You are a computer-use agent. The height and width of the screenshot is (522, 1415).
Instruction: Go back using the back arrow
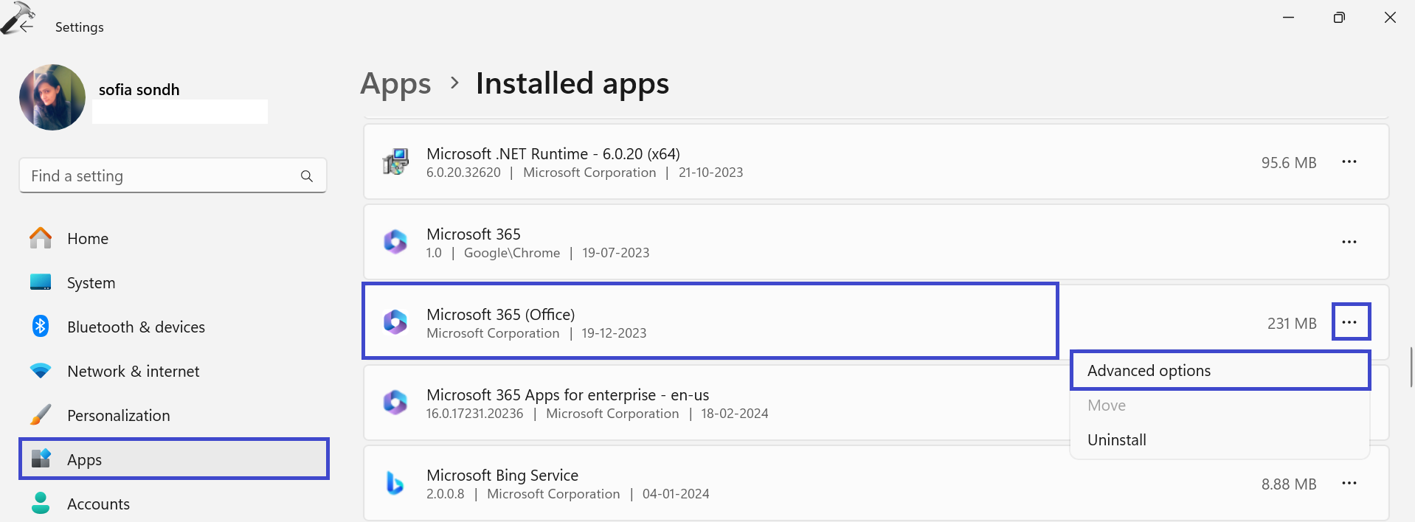click(x=27, y=27)
